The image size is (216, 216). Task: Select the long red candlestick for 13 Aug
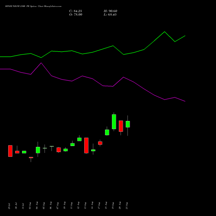click(86, 146)
